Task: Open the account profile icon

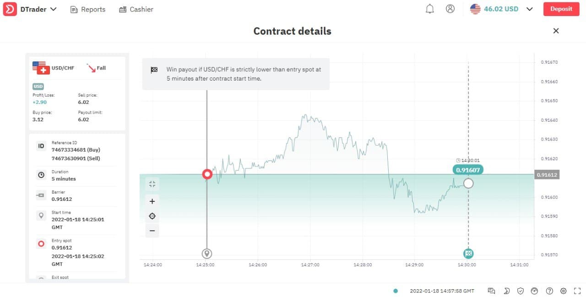Action: pos(450,9)
